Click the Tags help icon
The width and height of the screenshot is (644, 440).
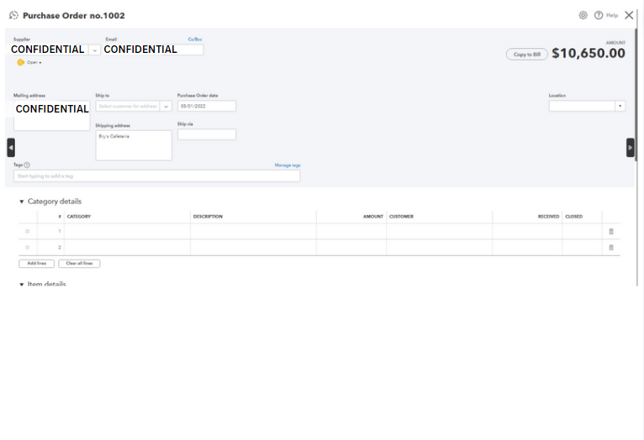27,165
